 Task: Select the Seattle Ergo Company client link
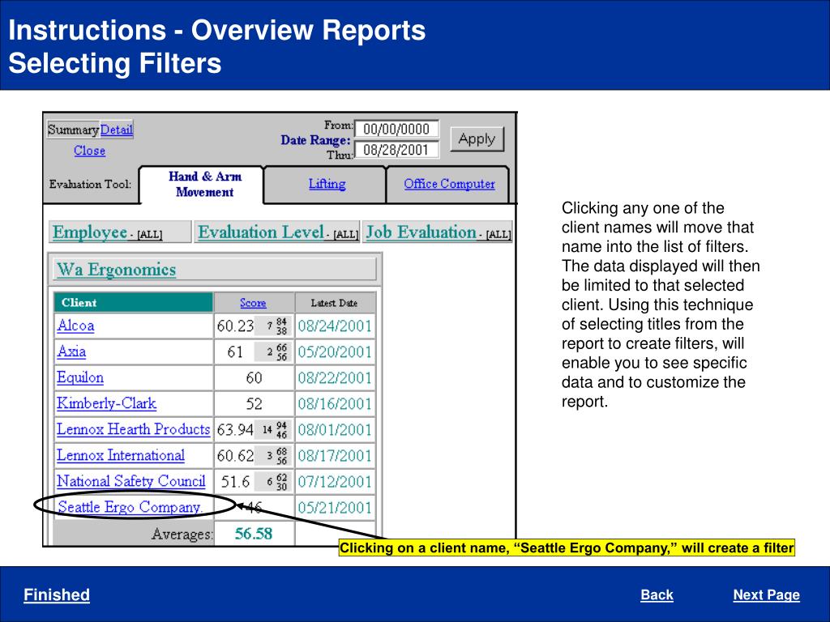(130, 507)
